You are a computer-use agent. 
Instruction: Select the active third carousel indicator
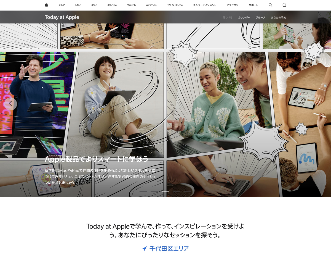(x=165, y=191)
